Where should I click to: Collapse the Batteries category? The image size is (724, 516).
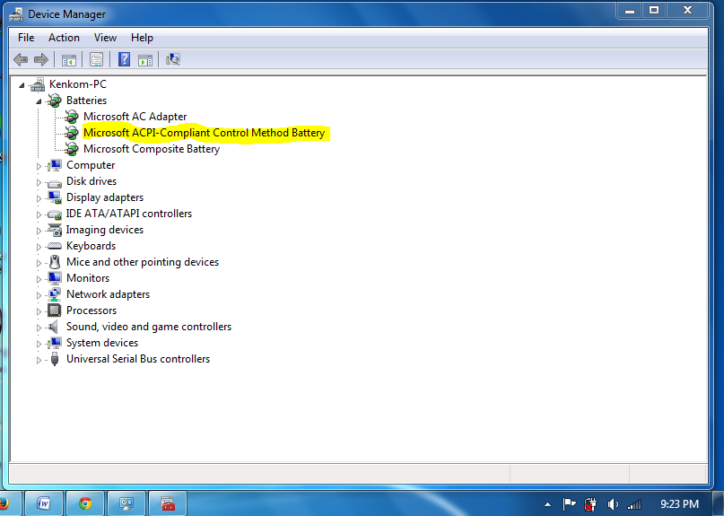[x=39, y=101]
